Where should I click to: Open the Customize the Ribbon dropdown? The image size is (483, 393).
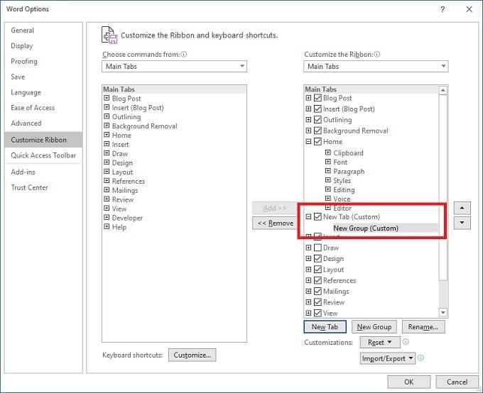click(376, 66)
